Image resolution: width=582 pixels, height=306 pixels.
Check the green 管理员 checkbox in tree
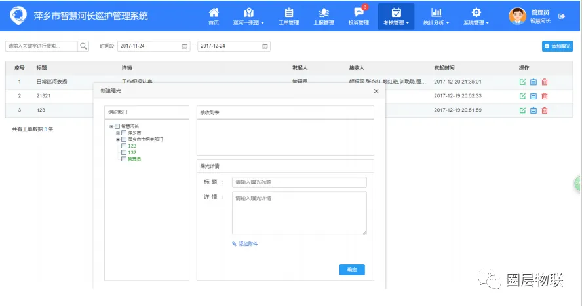click(124, 159)
